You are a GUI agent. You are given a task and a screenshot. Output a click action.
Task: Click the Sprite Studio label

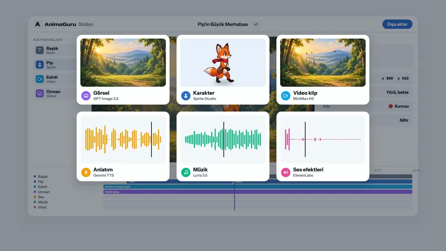point(204,99)
